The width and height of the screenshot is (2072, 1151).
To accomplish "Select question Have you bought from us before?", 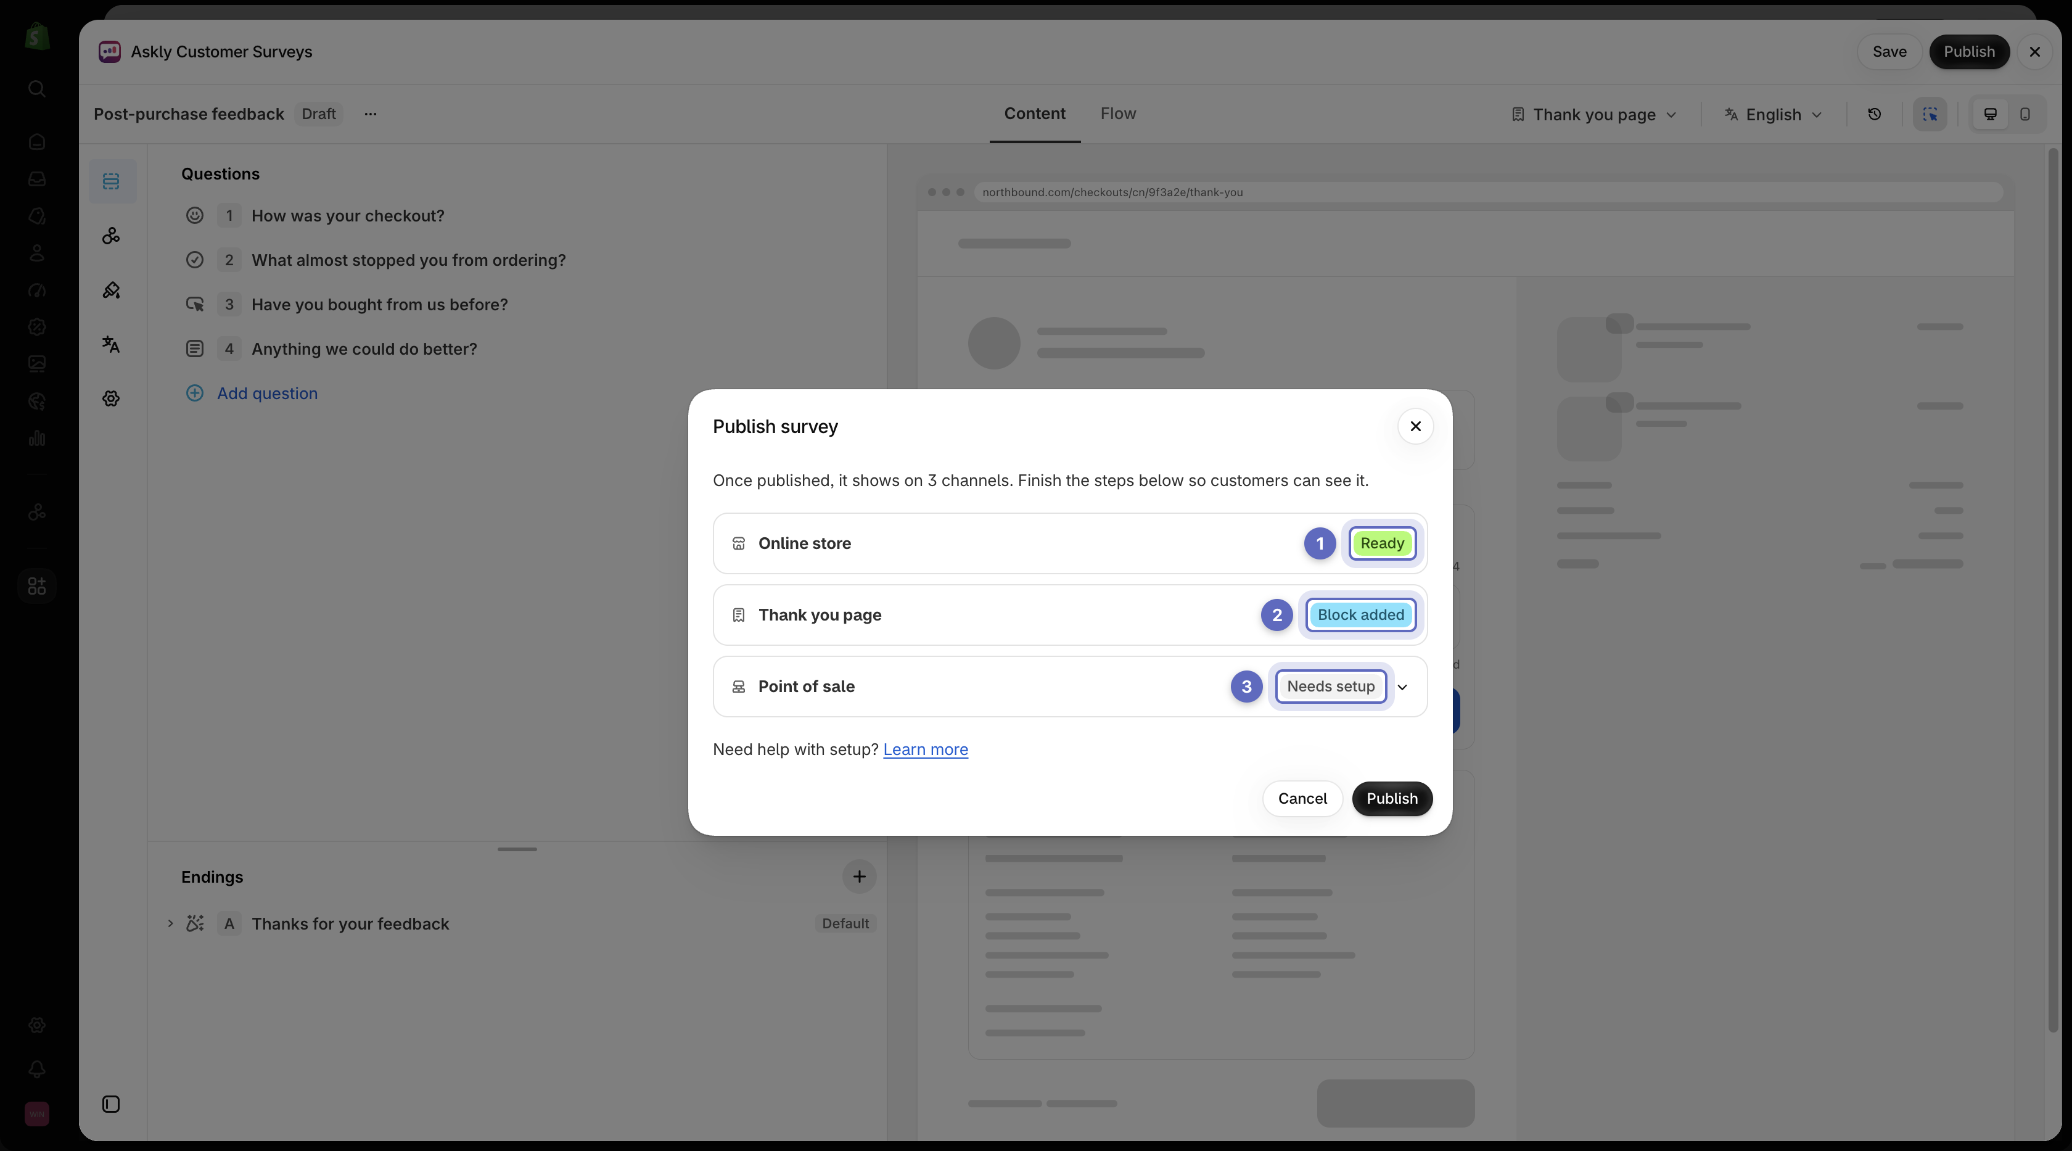I will (380, 305).
